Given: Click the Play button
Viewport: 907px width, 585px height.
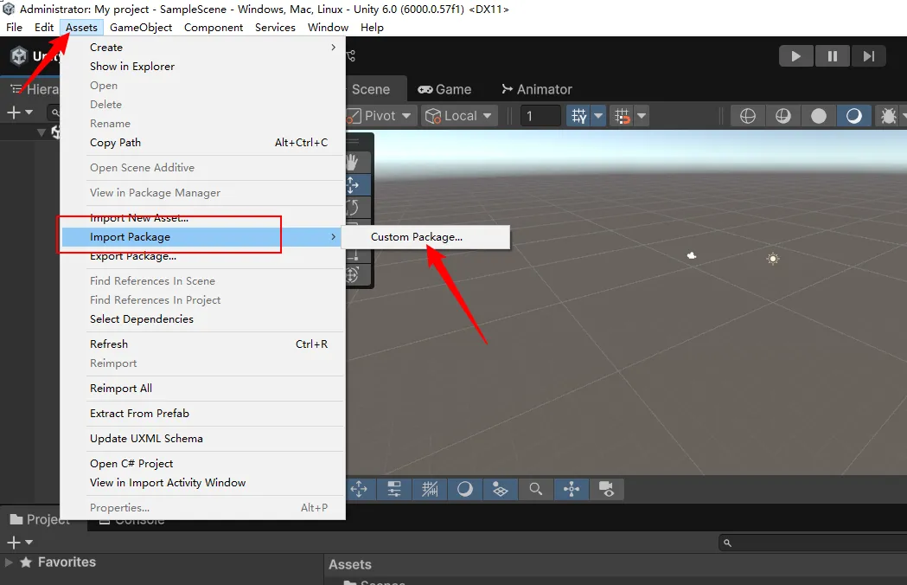Looking at the screenshot, I should 795,56.
